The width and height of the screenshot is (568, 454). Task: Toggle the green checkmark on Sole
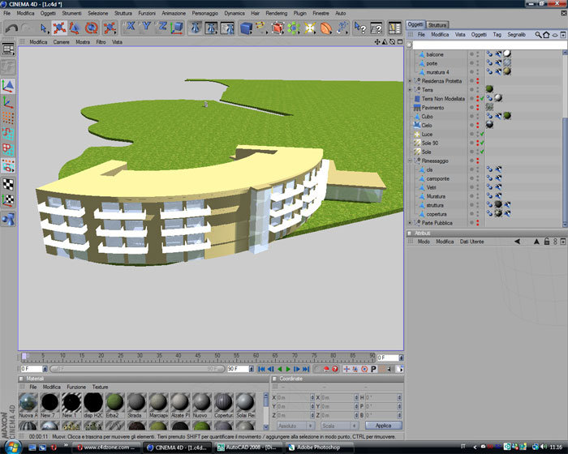482,152
